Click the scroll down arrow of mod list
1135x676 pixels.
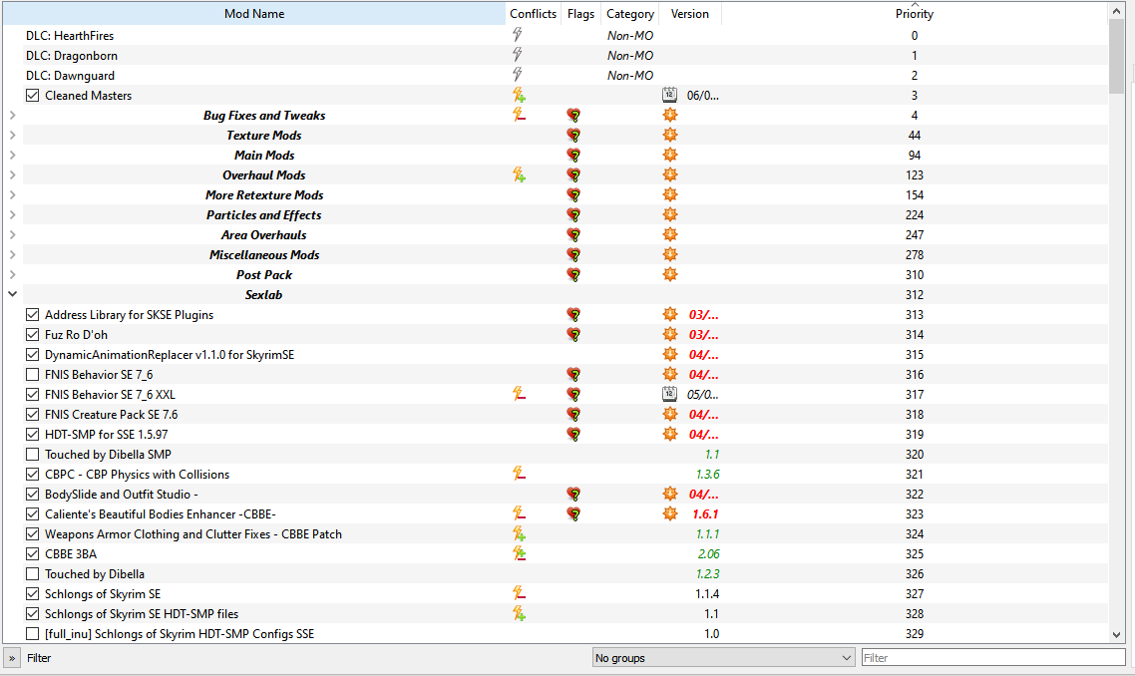1115,635
